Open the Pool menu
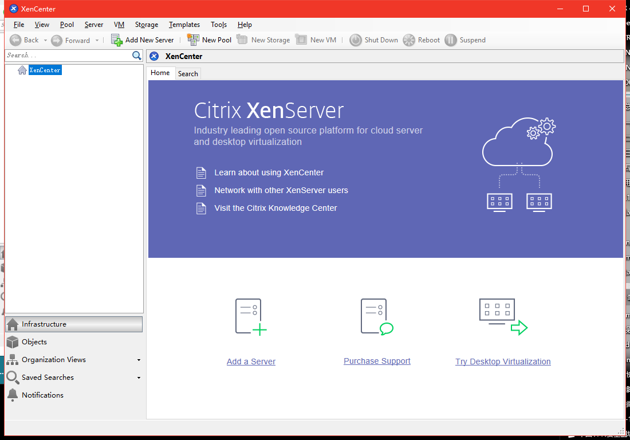Image resolution: width=630 pixels, height=440 pixels. (66, 25)
